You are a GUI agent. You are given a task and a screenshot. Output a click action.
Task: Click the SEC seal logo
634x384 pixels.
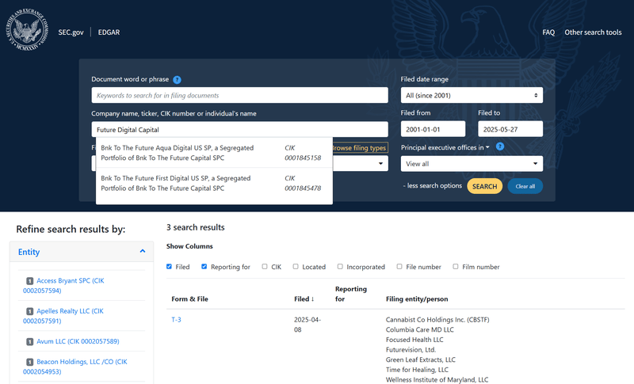coord(27,29)
